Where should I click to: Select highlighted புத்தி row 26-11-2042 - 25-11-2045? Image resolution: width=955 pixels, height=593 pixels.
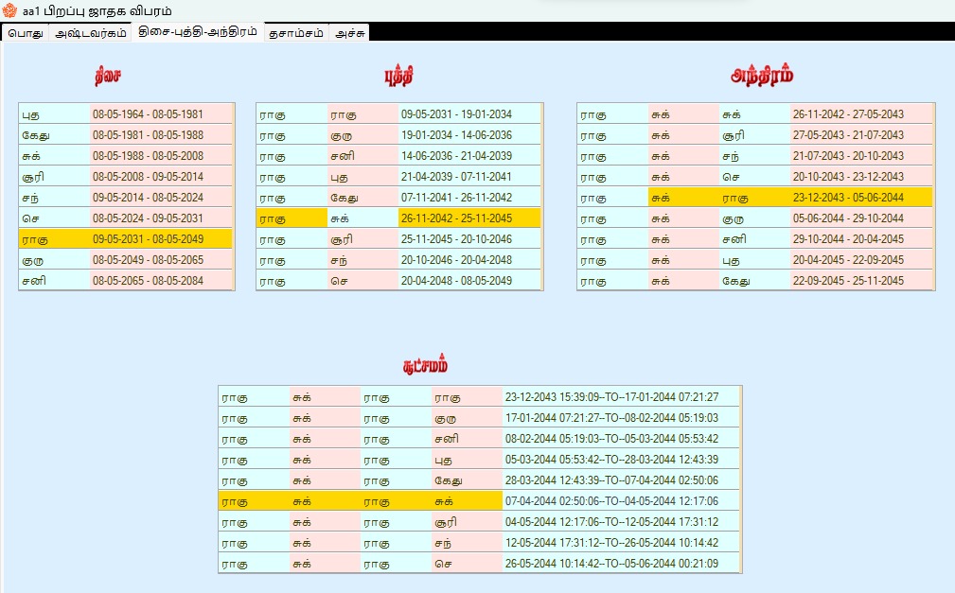pyautogui.click(x=398, y=218)
